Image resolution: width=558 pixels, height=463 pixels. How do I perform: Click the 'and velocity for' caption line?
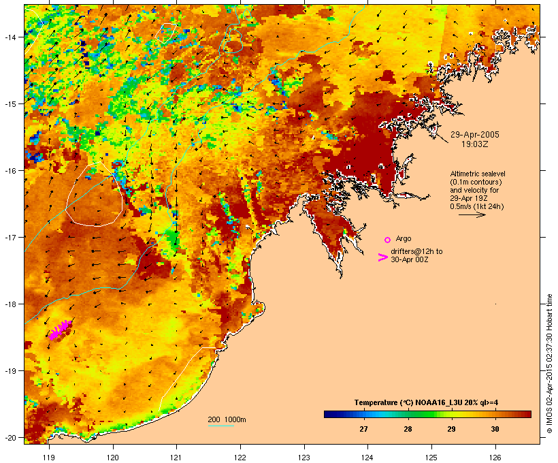474,190
